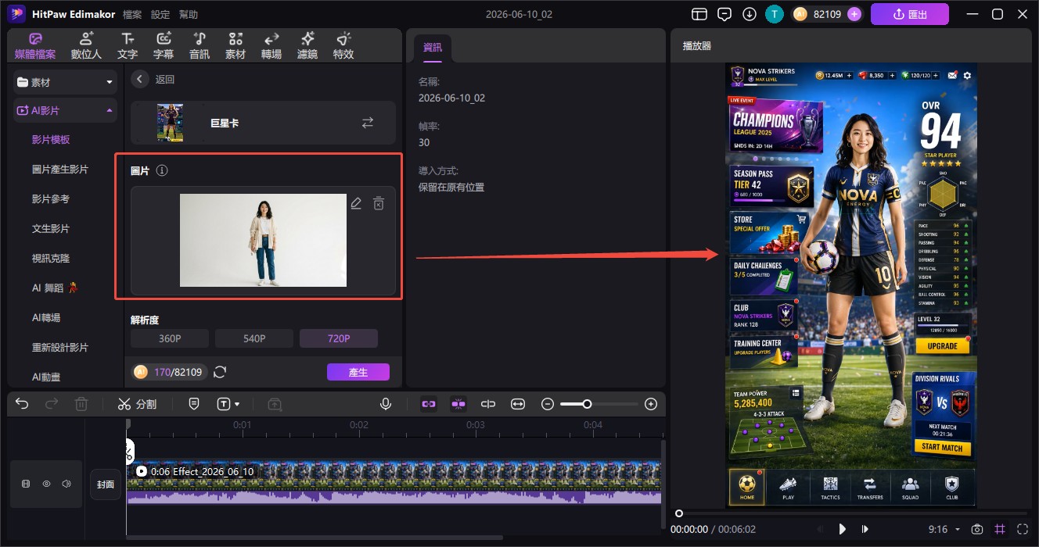The width and height of the screenshot is (1039, 547).
Task: Mute the track with speaker icon
Action: 67,484
